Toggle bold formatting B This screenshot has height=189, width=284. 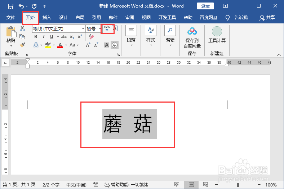(36, 37)
